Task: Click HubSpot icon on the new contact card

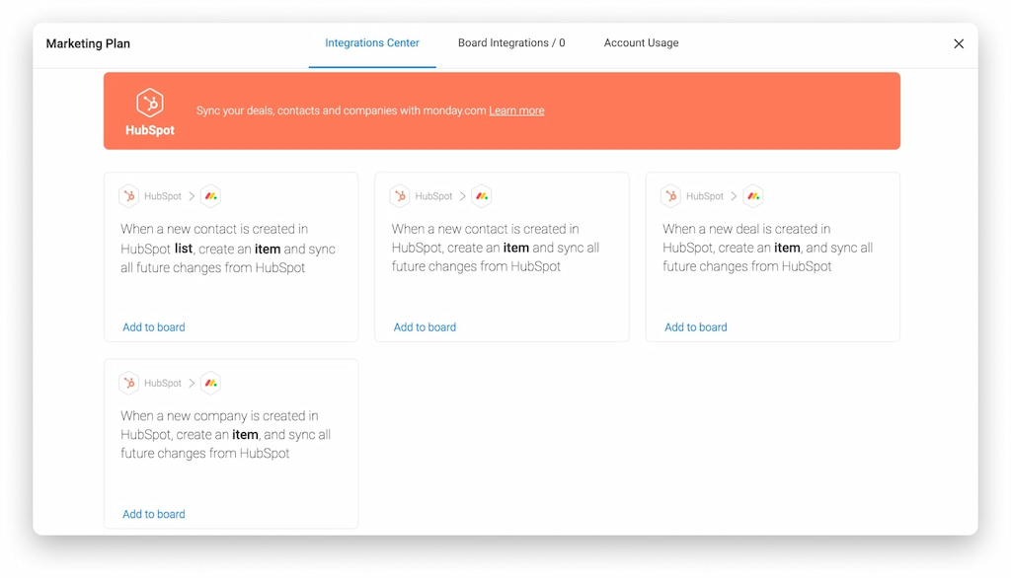Action: 400,196
